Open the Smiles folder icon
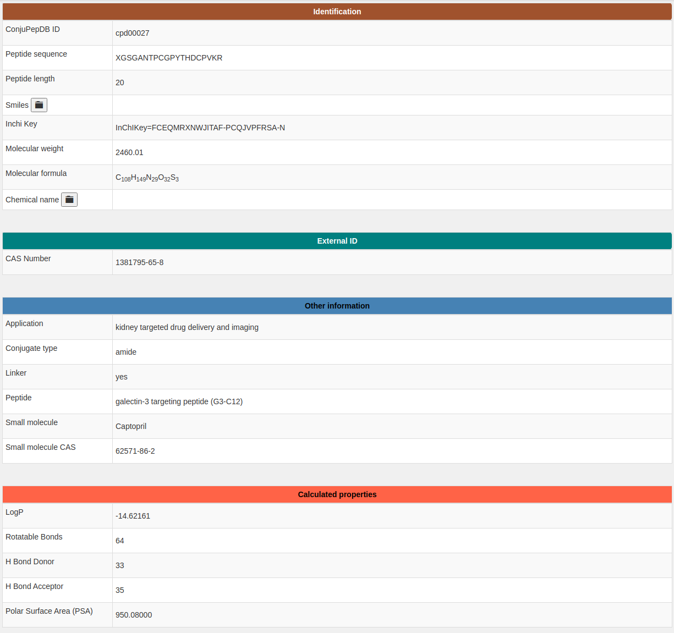The image size is (674, 633). pos(39,105)
